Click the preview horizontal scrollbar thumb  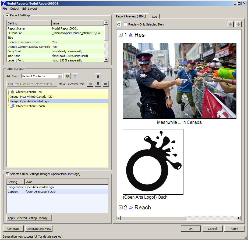click(x=153, y=218)
